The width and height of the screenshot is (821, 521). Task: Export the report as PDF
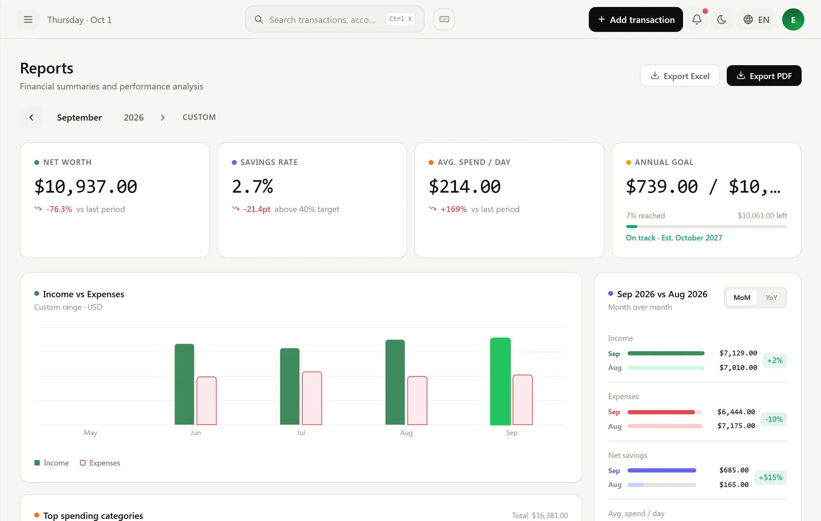click(764, 76)
